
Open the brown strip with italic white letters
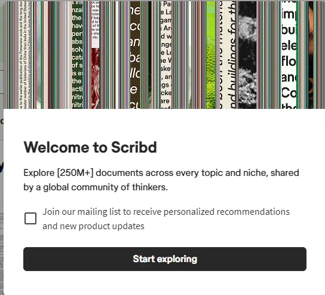coord(135,54)
